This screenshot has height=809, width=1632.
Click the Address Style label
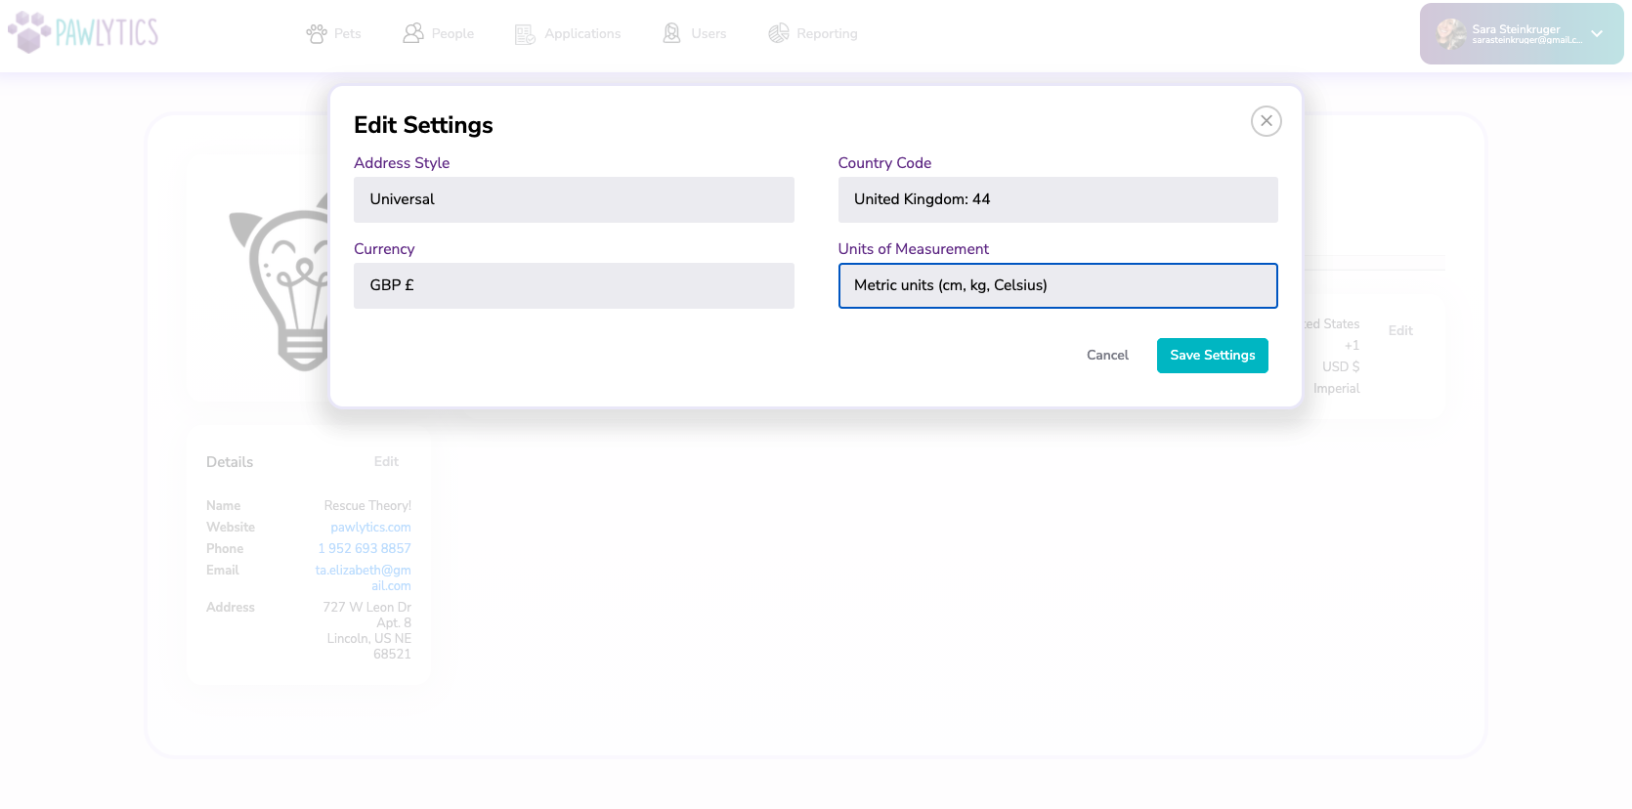402,163
